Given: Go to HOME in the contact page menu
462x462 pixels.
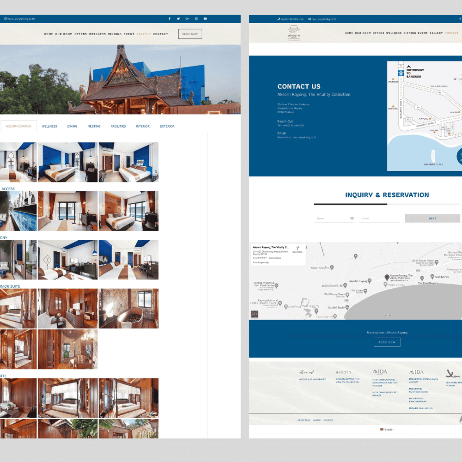Looking at the screenshot, I should 349,33.
